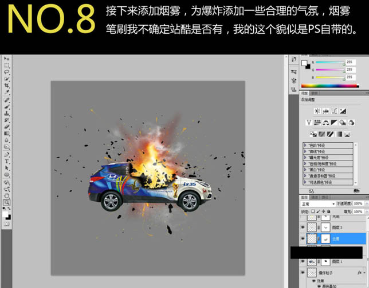Add an Invert adjustment
Viewport: 369px width, 288px height.
pos(313,134)
